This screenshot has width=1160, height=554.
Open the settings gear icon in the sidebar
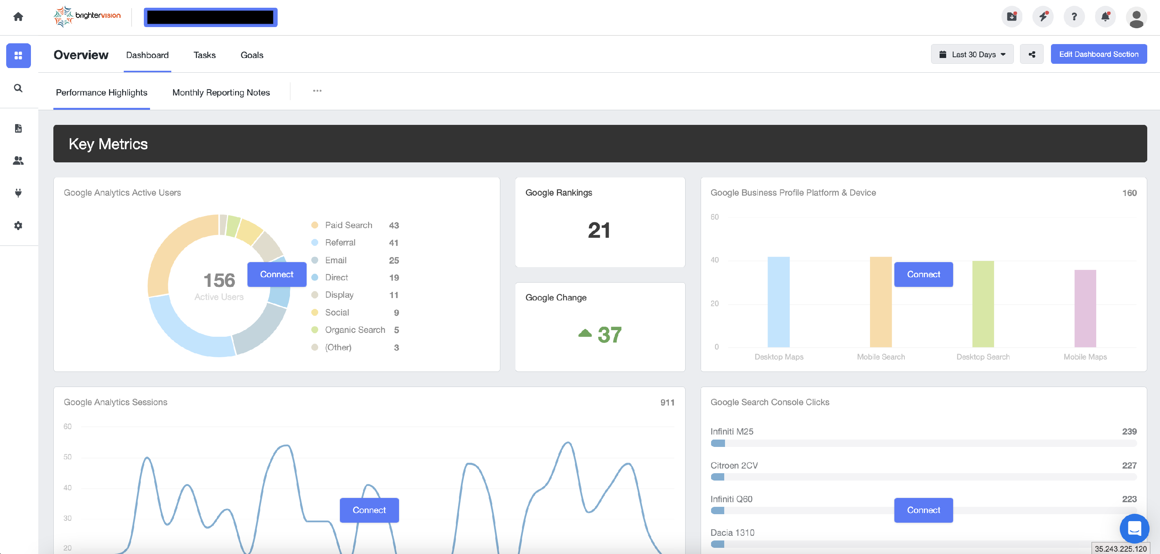pyautogui.click(x=18, y=226)
